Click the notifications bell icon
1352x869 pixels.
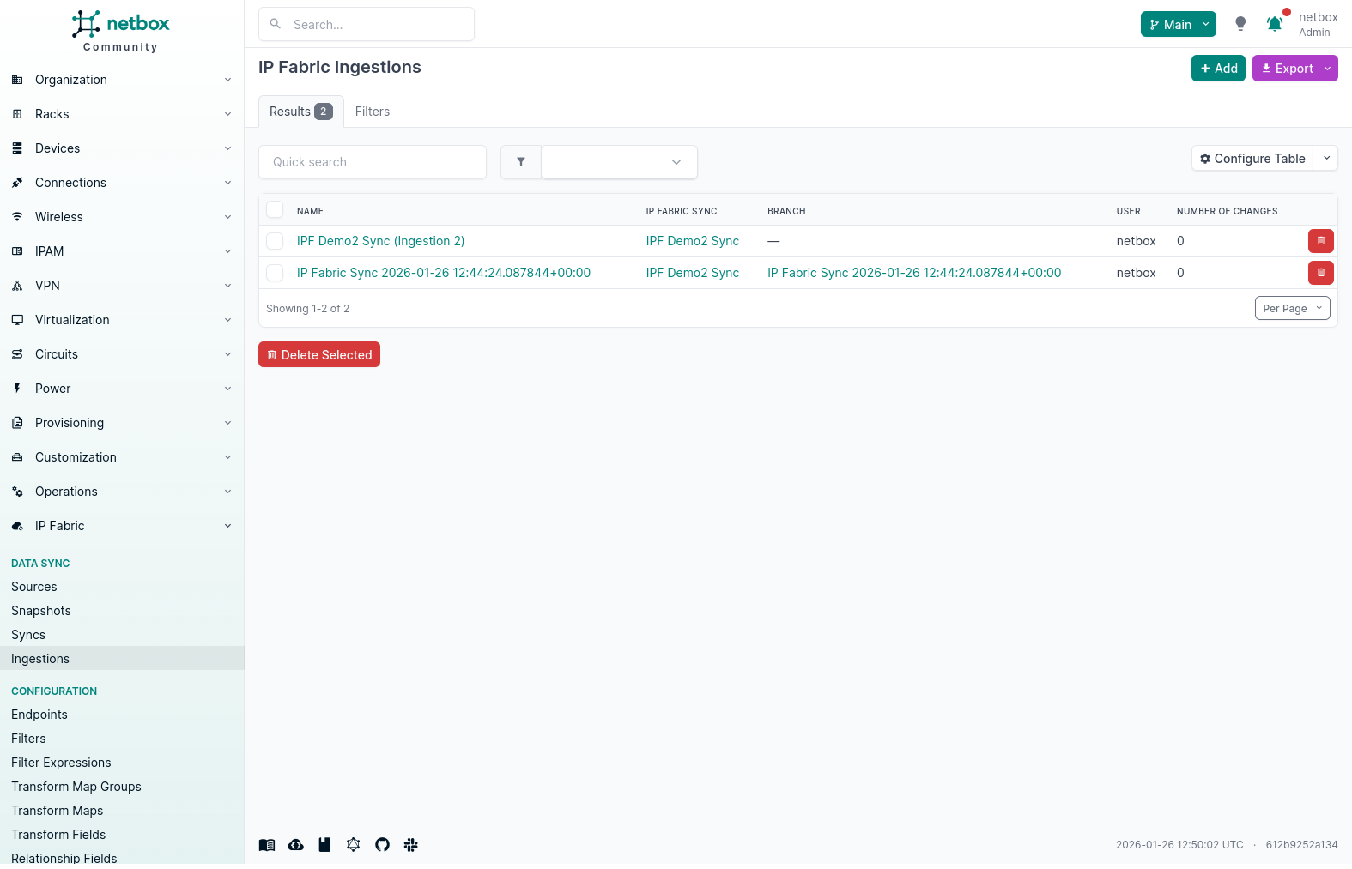(x=1274, y=24)
